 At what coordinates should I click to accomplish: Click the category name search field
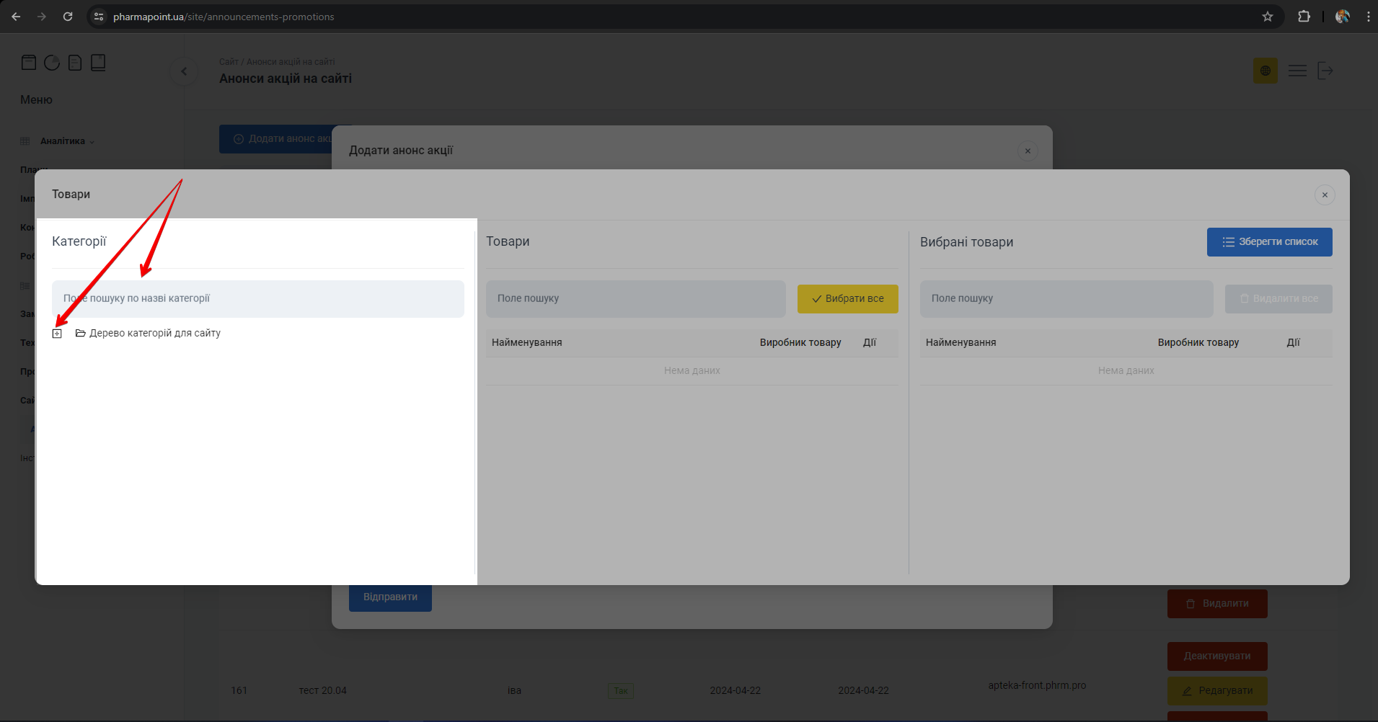click(x=257, y=298)
